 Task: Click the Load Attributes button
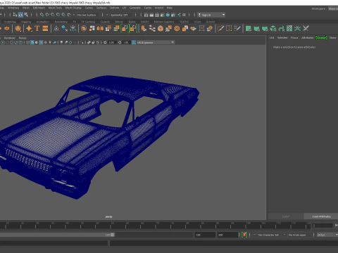pos(321,216)
